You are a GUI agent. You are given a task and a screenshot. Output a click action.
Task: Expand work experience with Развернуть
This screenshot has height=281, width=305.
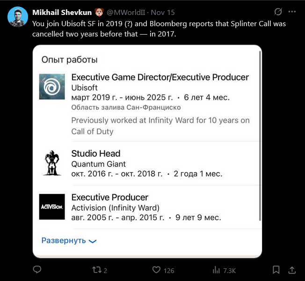(x=64, y=240)
